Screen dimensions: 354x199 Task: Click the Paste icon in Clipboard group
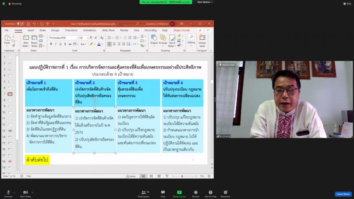7,39
